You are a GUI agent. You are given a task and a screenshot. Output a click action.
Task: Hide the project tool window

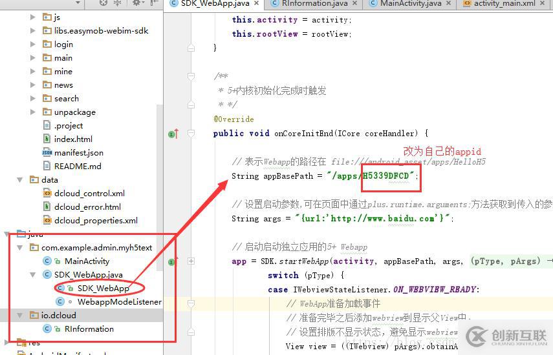click(154, 3)
